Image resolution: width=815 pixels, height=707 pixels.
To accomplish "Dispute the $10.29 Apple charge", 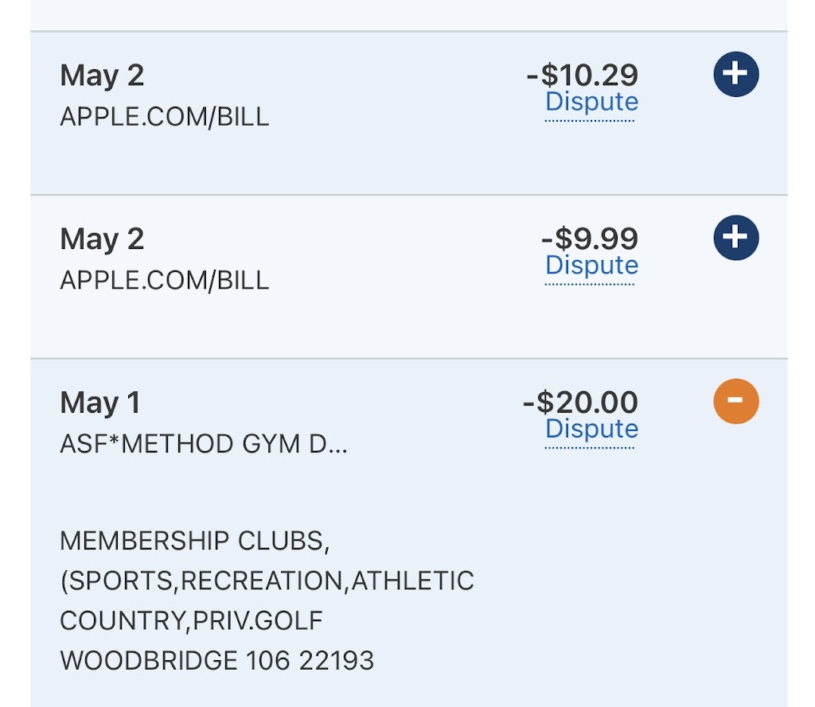I will (591, 103).
